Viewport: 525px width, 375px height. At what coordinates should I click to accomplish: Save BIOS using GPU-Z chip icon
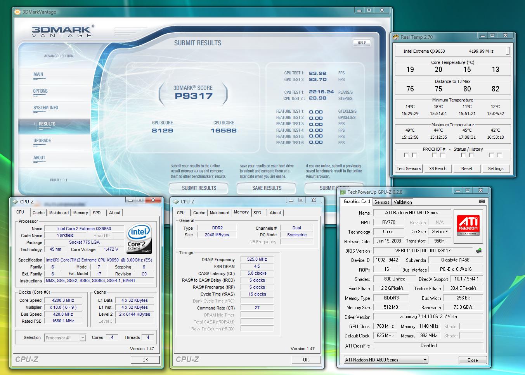[x=479, y=251]
